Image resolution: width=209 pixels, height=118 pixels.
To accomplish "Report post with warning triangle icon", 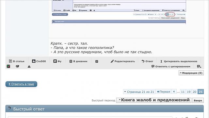I will coord(29,66).
